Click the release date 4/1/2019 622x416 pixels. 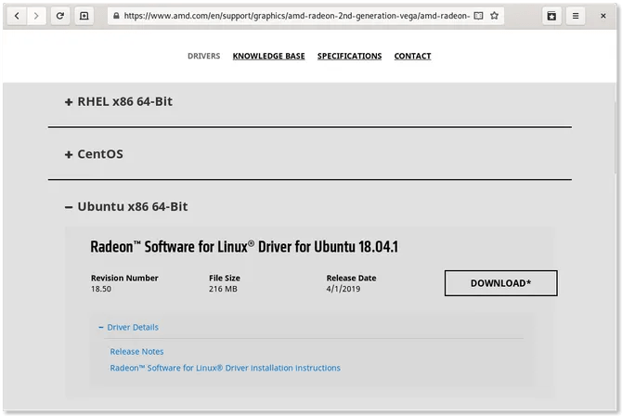tap(343, 289)
